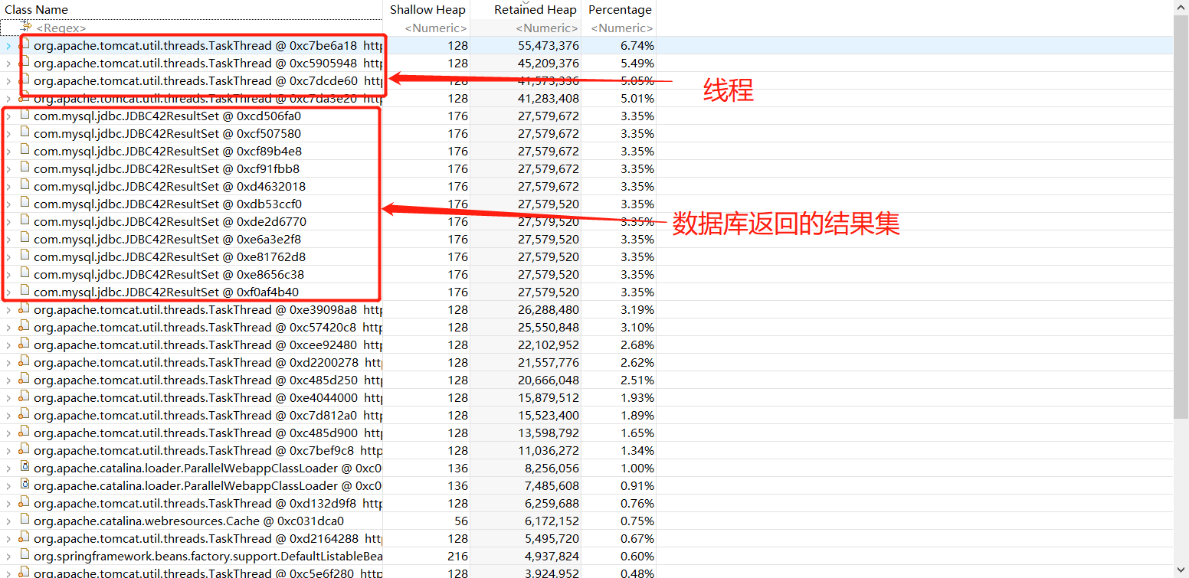Image resolution: width=1189 pixels, height=578 pixels.
Task: Click percentage value 1.89%
Action: point(637,415)
